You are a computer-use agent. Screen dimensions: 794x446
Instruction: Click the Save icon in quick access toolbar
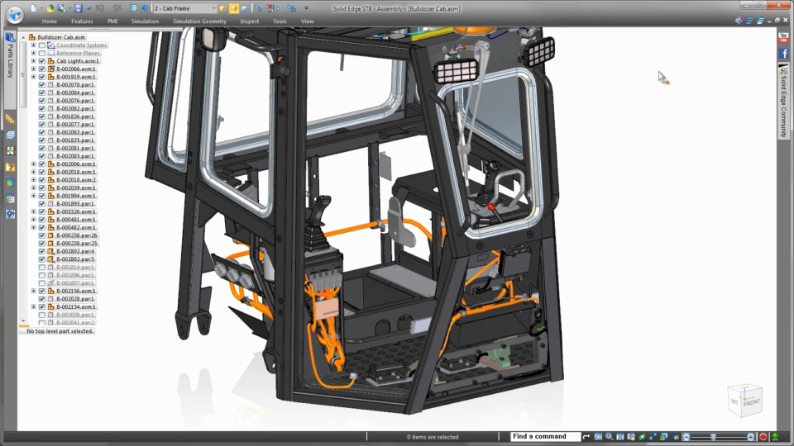click(x=78, y=8)
